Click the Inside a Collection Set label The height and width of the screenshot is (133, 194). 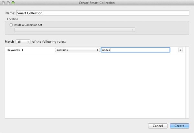[x=28, y=25]
